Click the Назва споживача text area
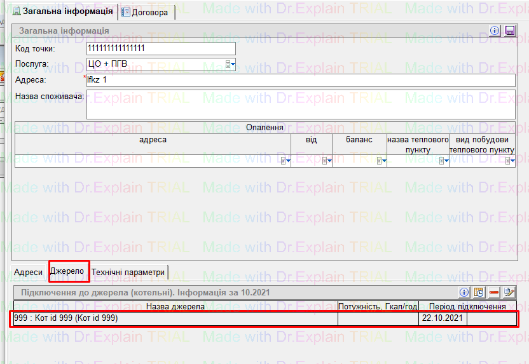529x364 pixels. (300, 104)
